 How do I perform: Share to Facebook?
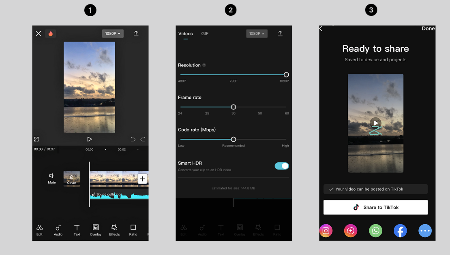(x=401, y=231)
